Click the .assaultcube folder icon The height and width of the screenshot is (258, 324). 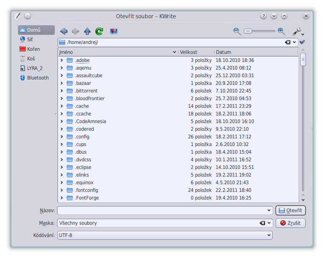(x=70, y=75)
